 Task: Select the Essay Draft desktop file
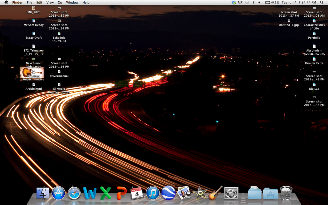click(34, 35)
